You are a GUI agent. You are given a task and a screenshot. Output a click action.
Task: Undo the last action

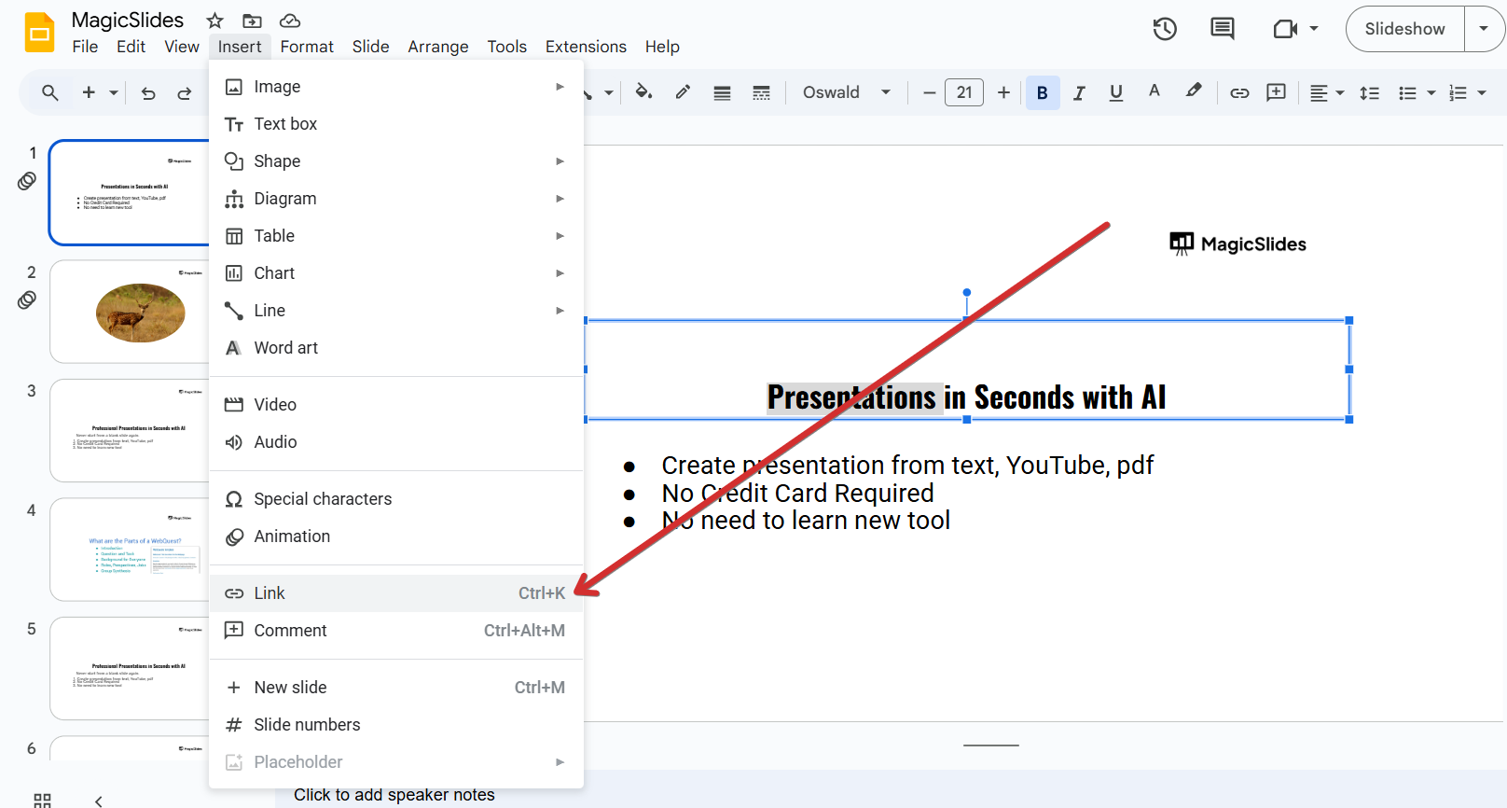click(x=148, y=92)
